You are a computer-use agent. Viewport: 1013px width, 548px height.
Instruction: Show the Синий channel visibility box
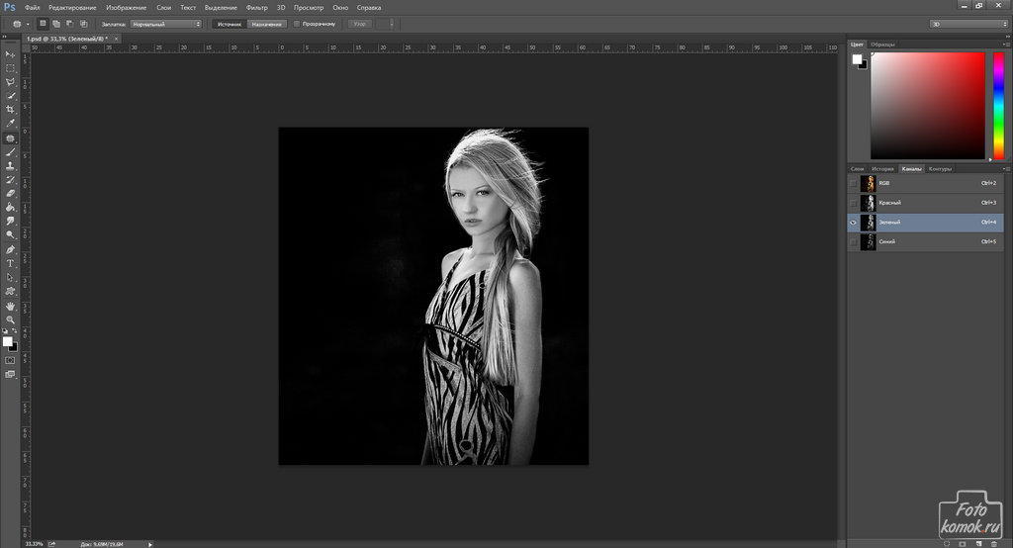[853, 241]
